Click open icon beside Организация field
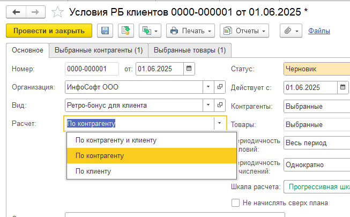Screen dimensions: 350x217 [220, 87]
